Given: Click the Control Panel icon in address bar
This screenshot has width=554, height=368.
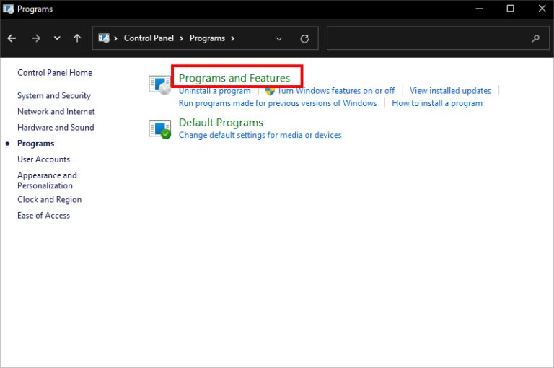Looking at the screenshot, I should [x=104, y=38].
